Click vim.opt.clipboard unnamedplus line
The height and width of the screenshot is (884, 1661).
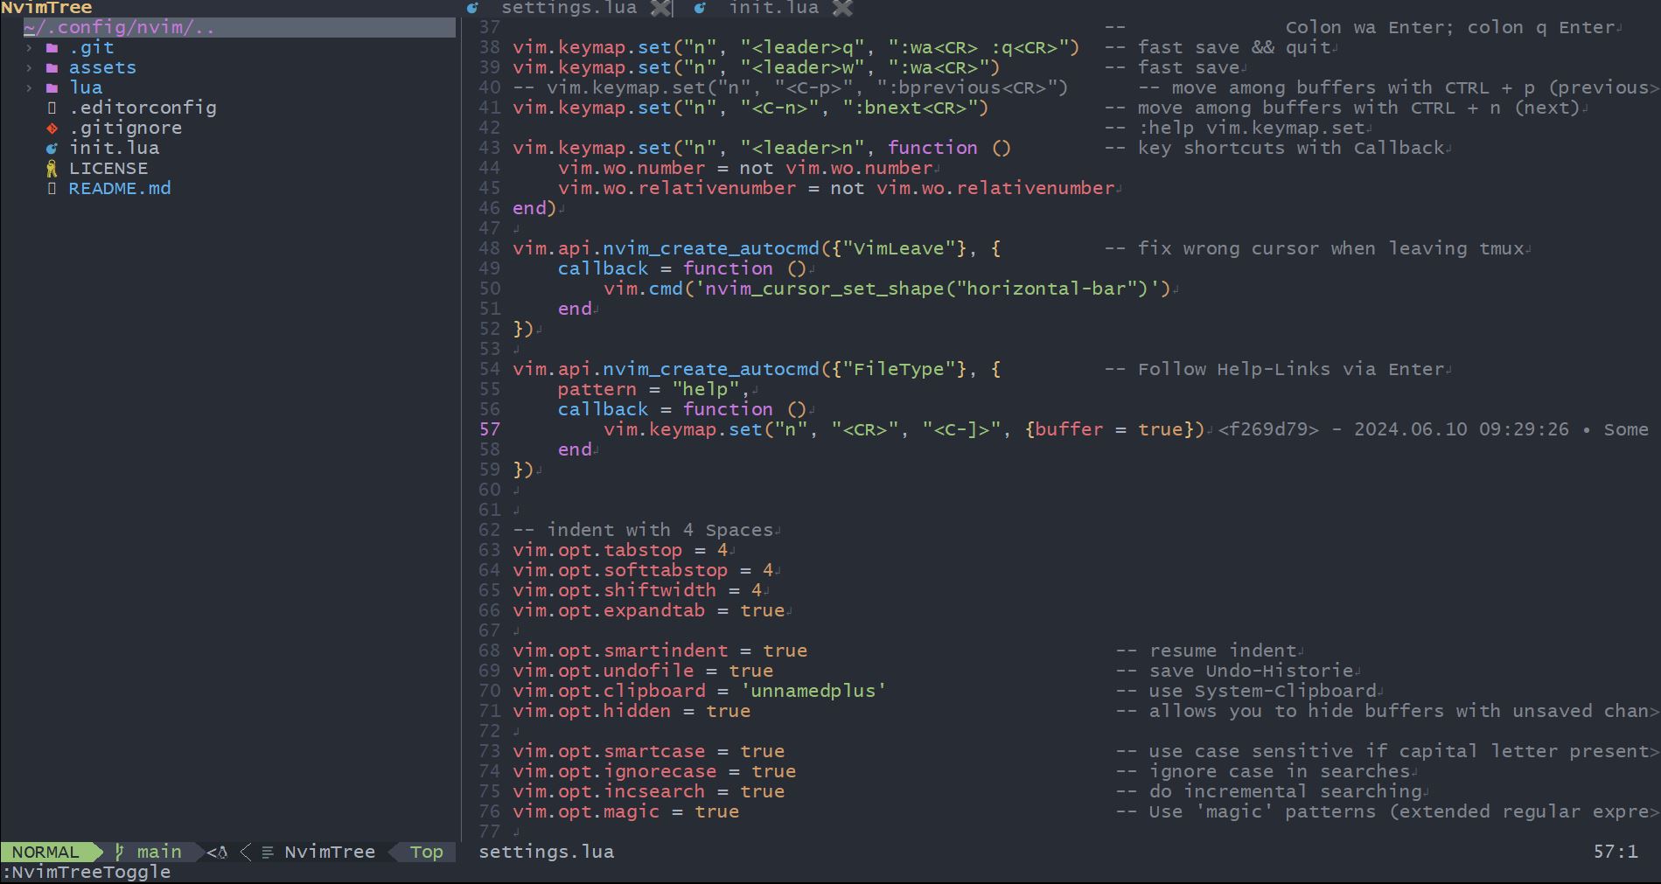(x=700, y=691)
